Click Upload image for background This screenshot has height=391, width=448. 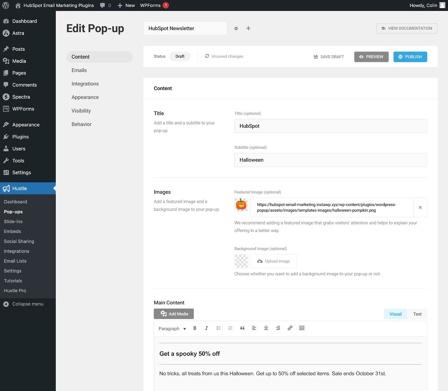[273, 261]
